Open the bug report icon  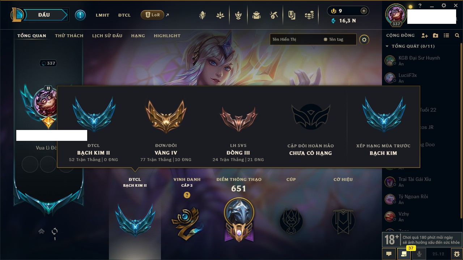456,254
